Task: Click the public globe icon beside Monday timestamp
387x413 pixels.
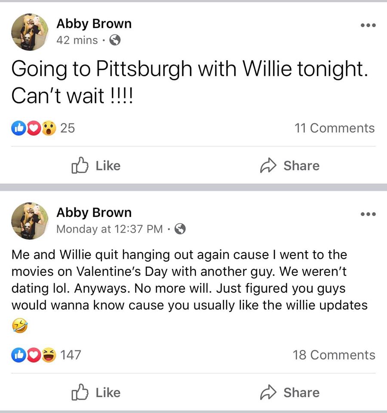Action: click(180, 228)
